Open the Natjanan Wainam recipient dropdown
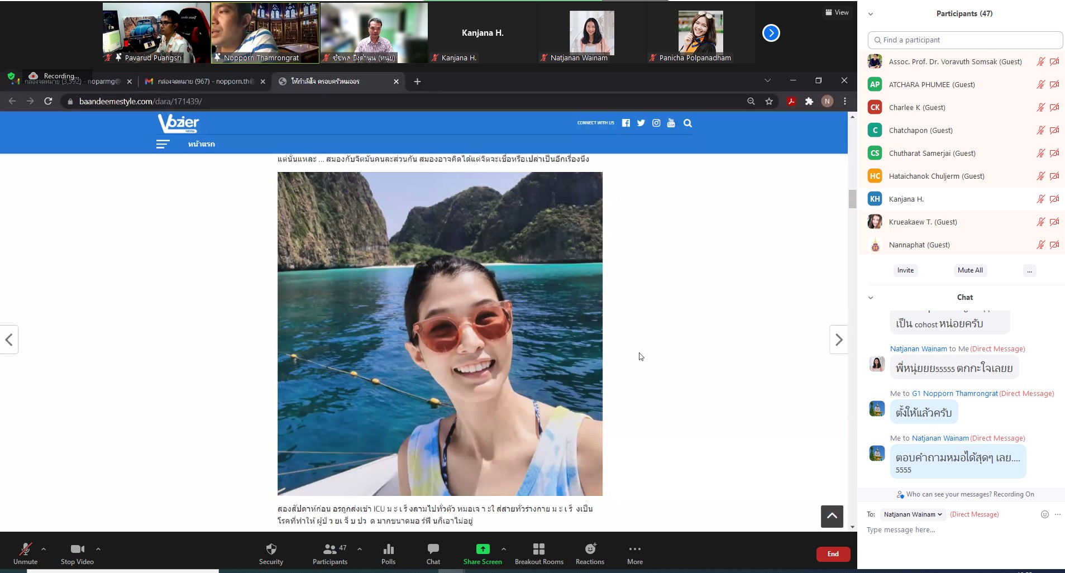This screenshot has height=573, width=1065. 913,514
